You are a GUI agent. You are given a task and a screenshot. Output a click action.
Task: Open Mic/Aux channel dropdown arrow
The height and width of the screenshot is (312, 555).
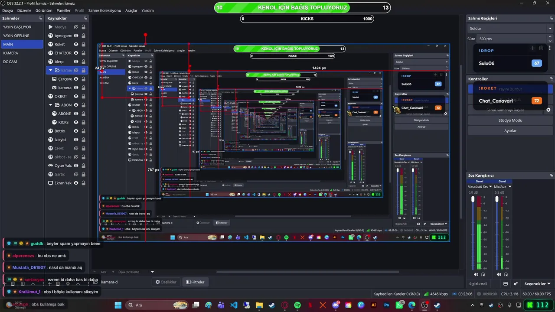tap(509, 187)
